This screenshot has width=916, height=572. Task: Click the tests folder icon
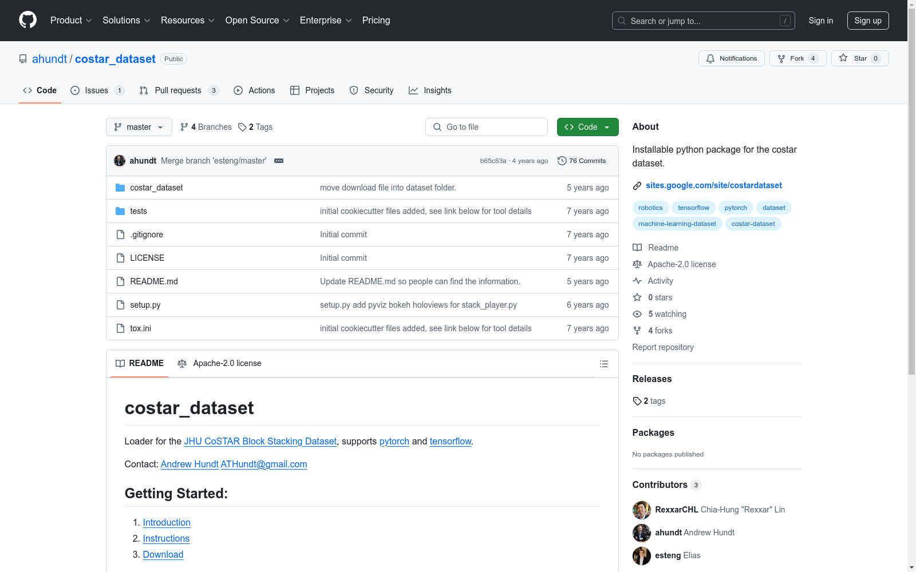pyautogui.click(x=120, y=211)
